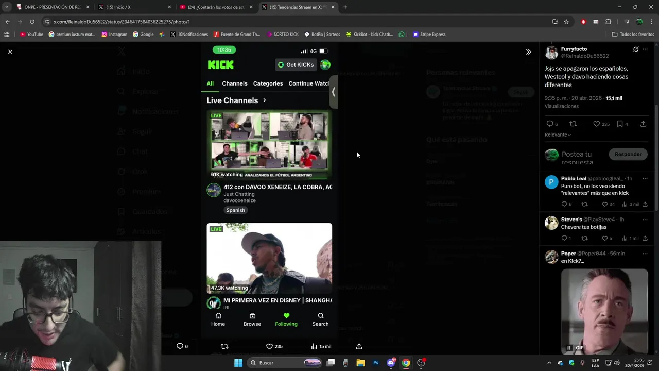Reply to Pablo Leal's comment
The height and width of the screenshot is (371, 659).
[x=566, y=204]
